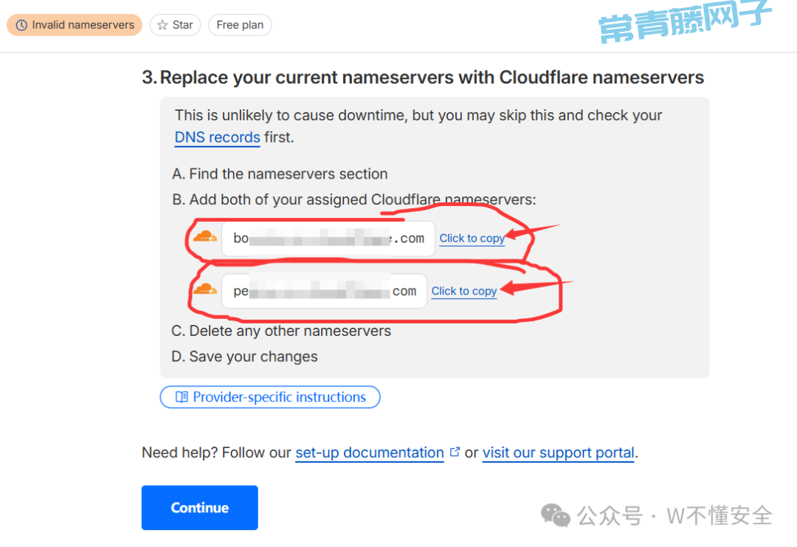Copy the second nameserver via Click to copy
Image resolution: width=797 pixels, height=547 pixels.
click(x=464, y=292)
